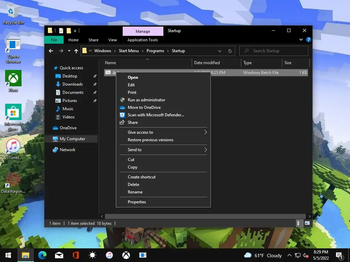Click the Search Startup field
Image resolution: width=350 pixels, height=262 pixels.
[x=274, y=51]
